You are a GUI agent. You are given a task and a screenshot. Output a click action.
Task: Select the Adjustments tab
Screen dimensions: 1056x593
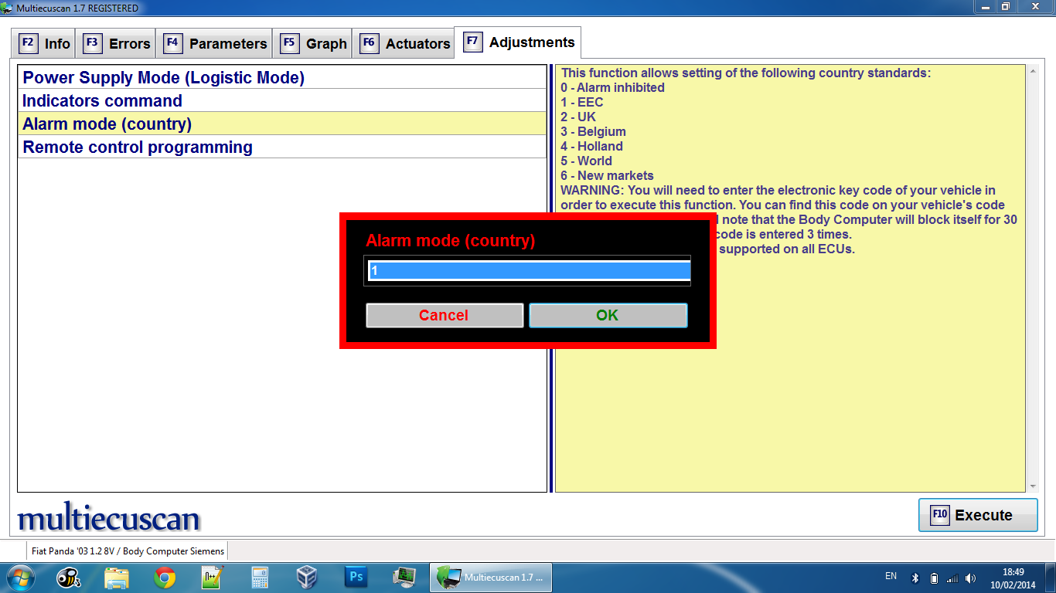[519, 42]
